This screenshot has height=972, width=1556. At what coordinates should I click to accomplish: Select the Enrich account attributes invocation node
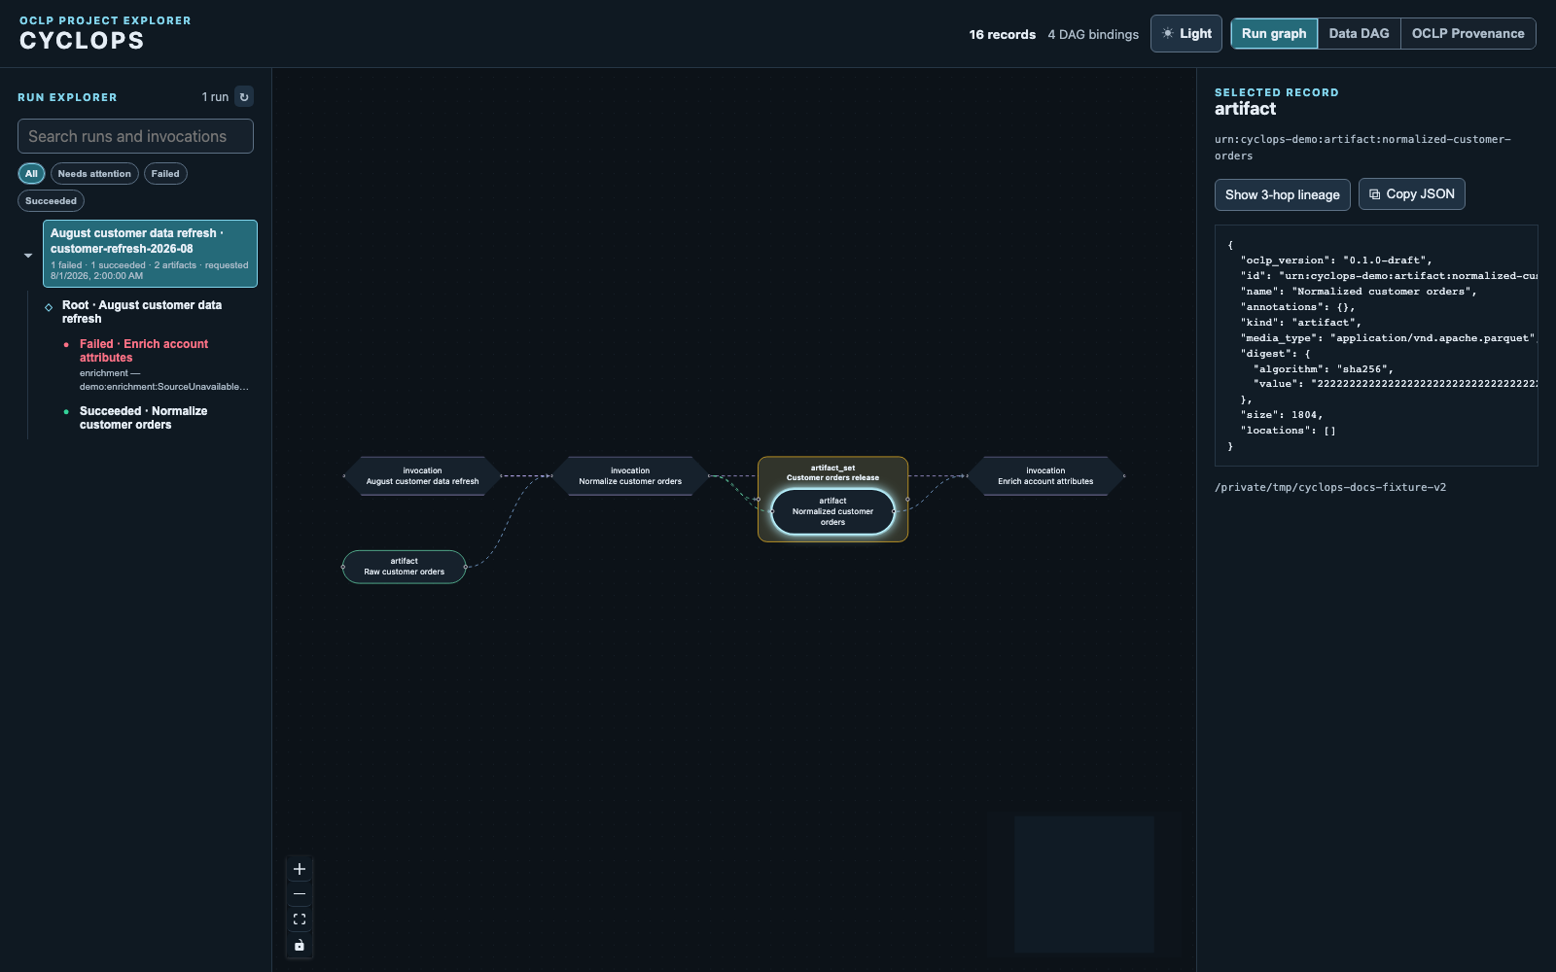(1045, 476)
